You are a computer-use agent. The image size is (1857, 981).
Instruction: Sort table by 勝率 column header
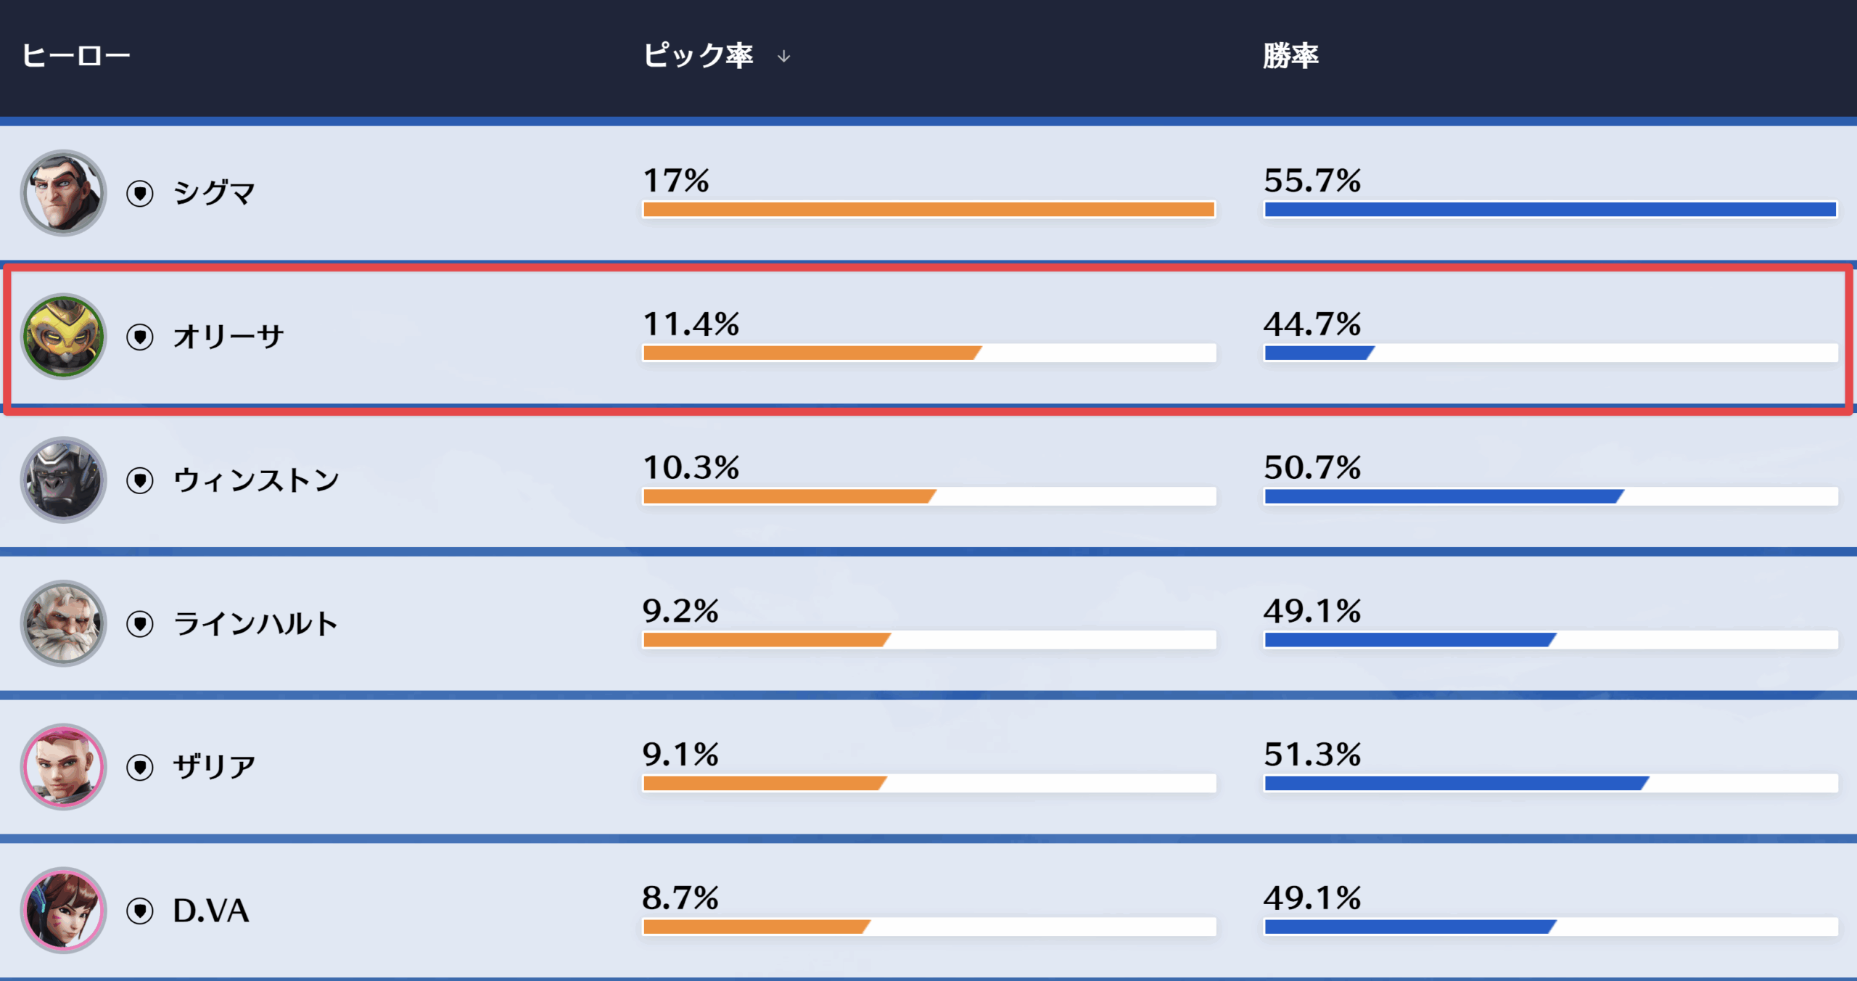[x=1290, y=56]
